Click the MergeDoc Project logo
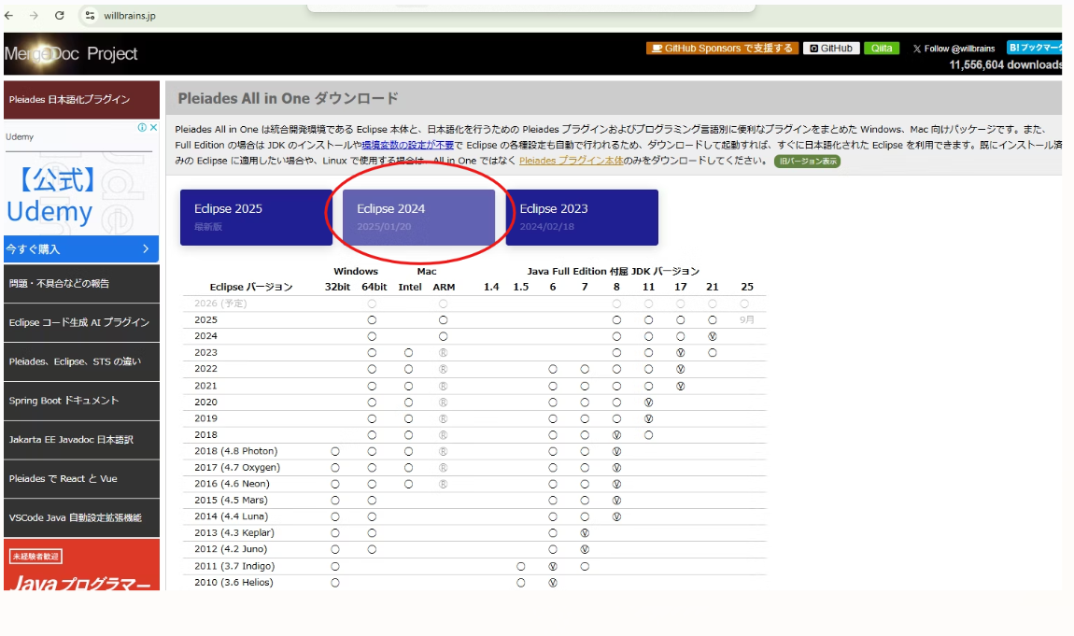The image size is (1074, 636). point(71,53)
